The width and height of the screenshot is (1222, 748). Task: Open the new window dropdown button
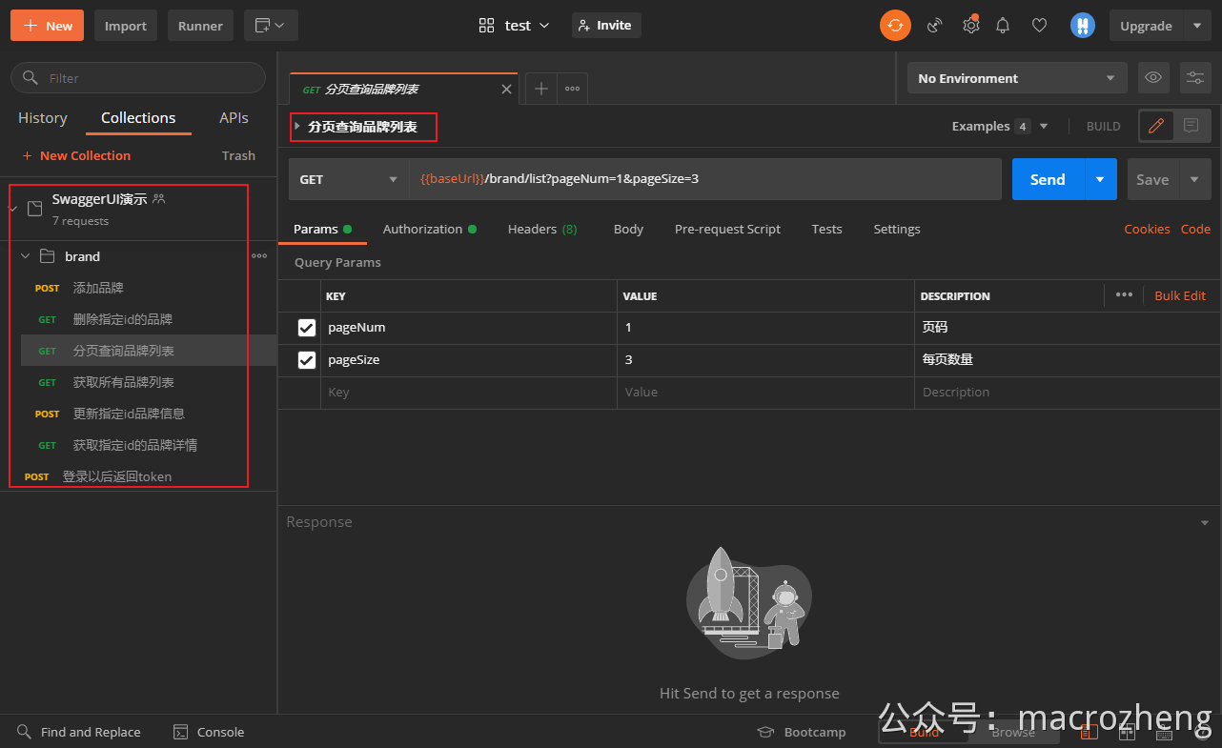coord(271,26)
